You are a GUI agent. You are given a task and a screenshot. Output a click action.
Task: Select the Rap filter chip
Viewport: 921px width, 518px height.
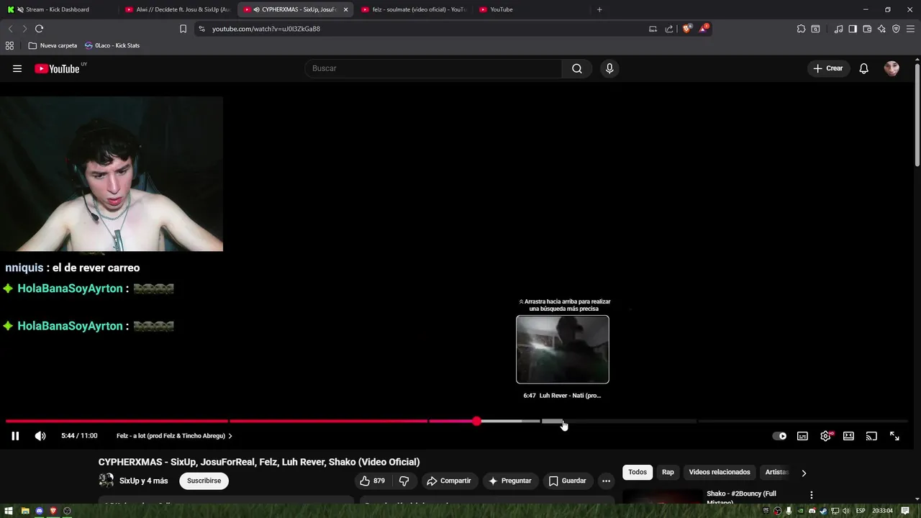[x=668, y=472]
